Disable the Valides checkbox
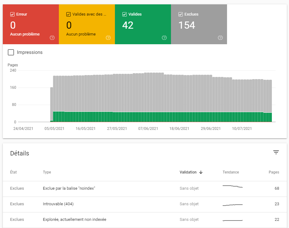Image resolution: width=289 pixels, height=228 pixels. click(125, 14)
